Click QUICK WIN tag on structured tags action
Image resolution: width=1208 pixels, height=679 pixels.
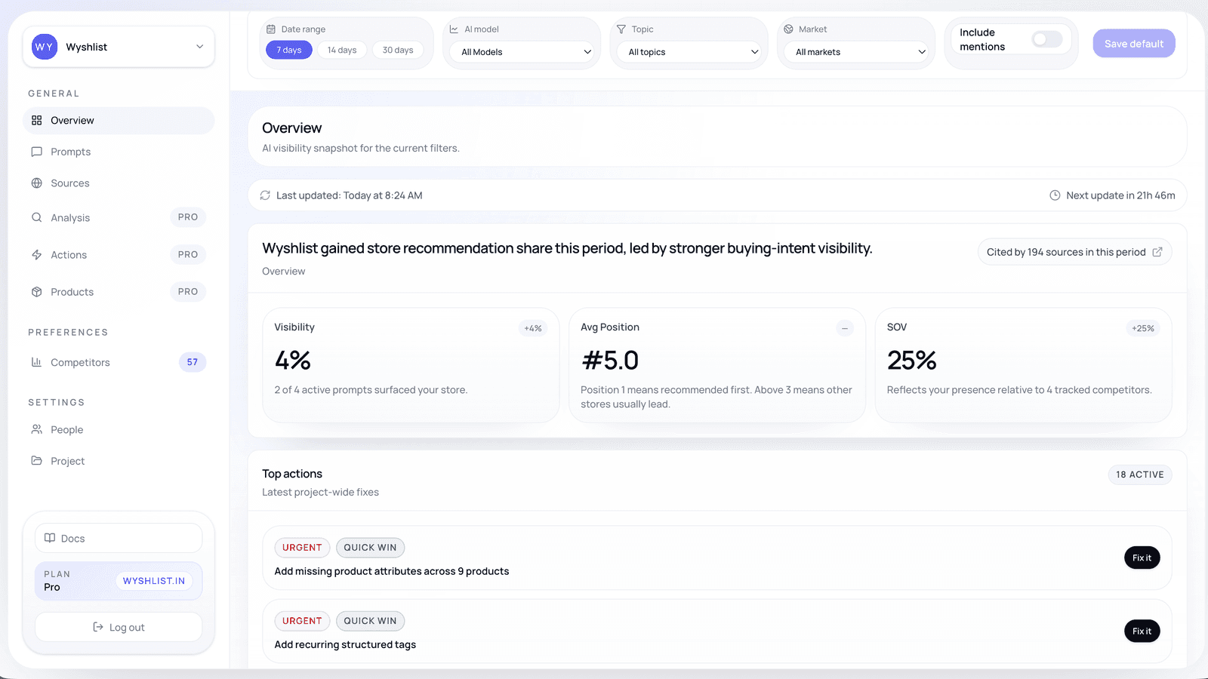click(370, 621)
